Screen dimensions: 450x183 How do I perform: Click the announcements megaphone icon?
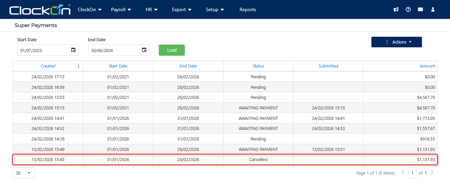pyautogui.click(x=396, y=9)
